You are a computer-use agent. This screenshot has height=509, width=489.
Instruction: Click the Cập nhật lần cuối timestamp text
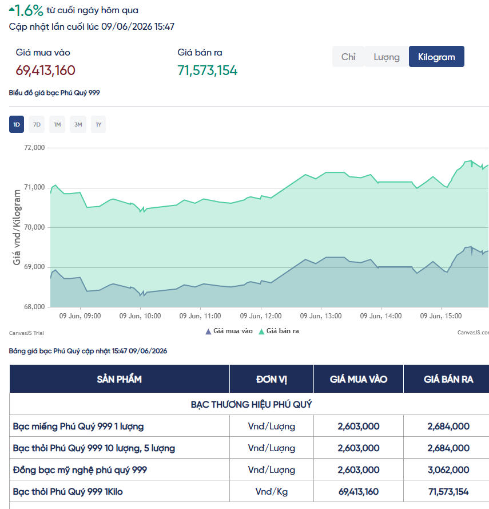point(92,26)
